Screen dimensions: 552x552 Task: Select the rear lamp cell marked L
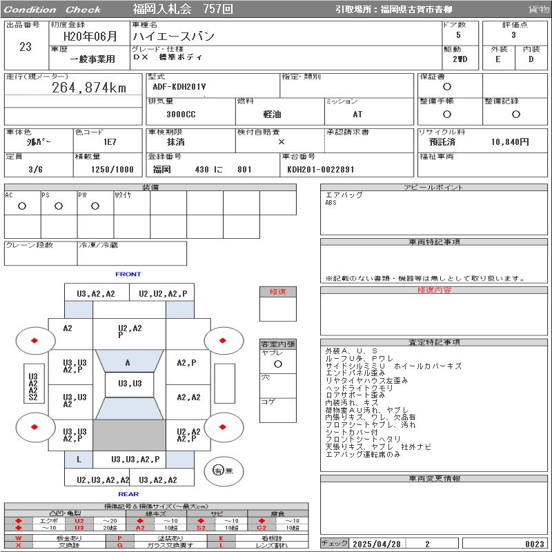point(79,460)
